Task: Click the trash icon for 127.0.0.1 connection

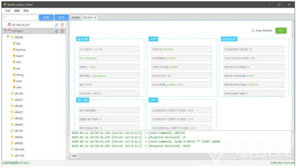Action: coord(62,31)
